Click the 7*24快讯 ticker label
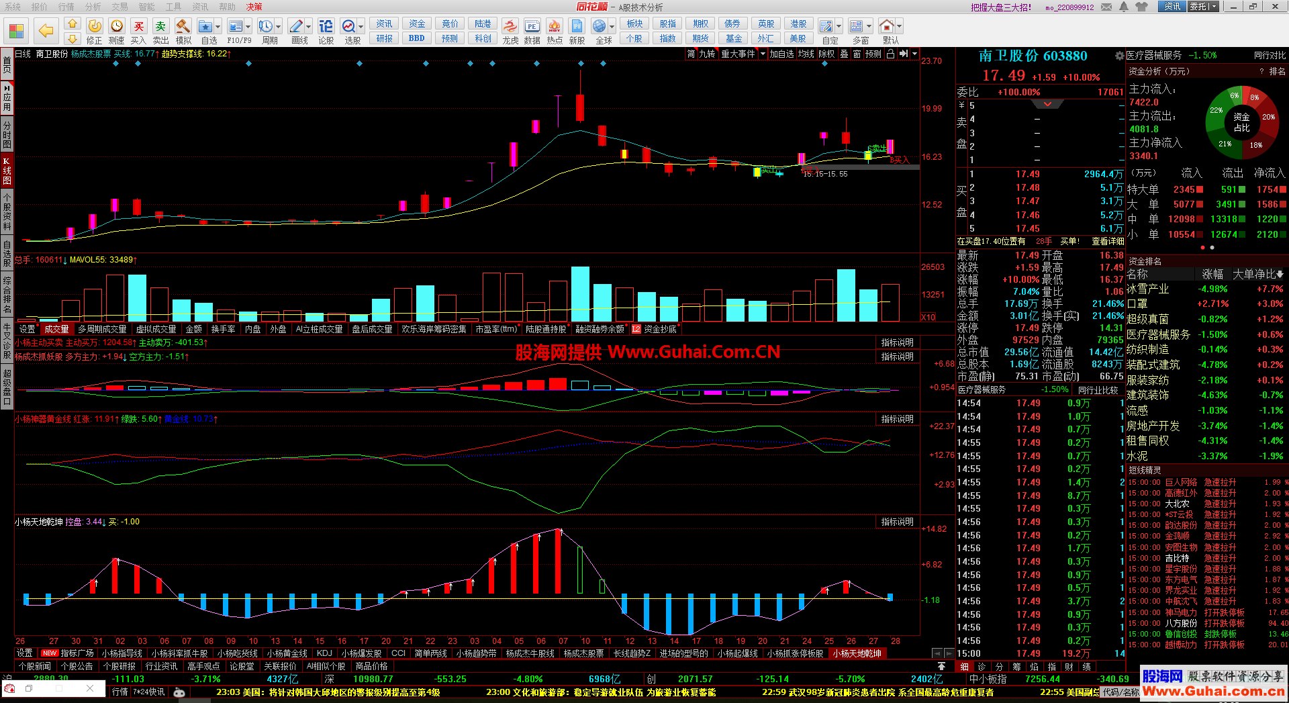1289x703 pixels. (148, 692)
